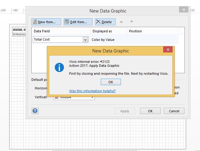This screenshot has height=151, width=200.
Task: Click the blue information icon in error box
Action: coord(59,67)
